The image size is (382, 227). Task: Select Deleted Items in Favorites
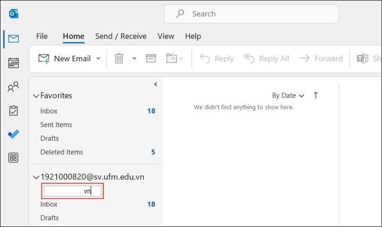click(x=62, y=152)
